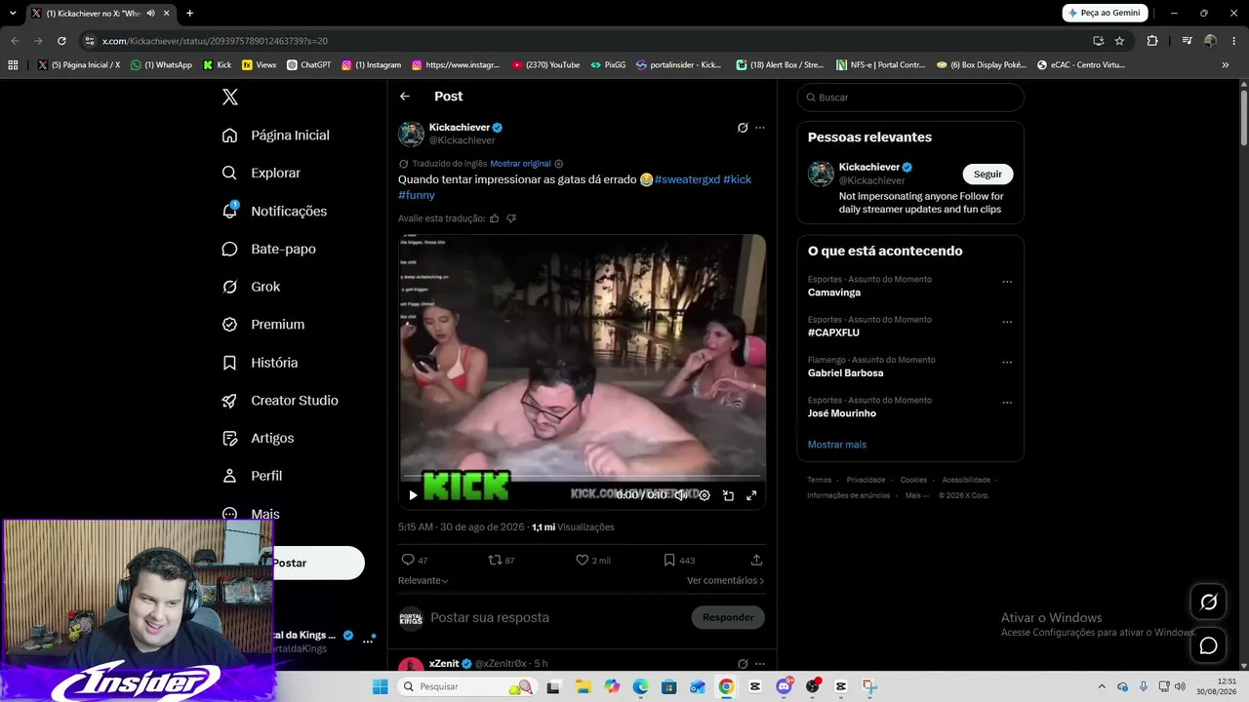Open the floating messages button

[1208, 645]
